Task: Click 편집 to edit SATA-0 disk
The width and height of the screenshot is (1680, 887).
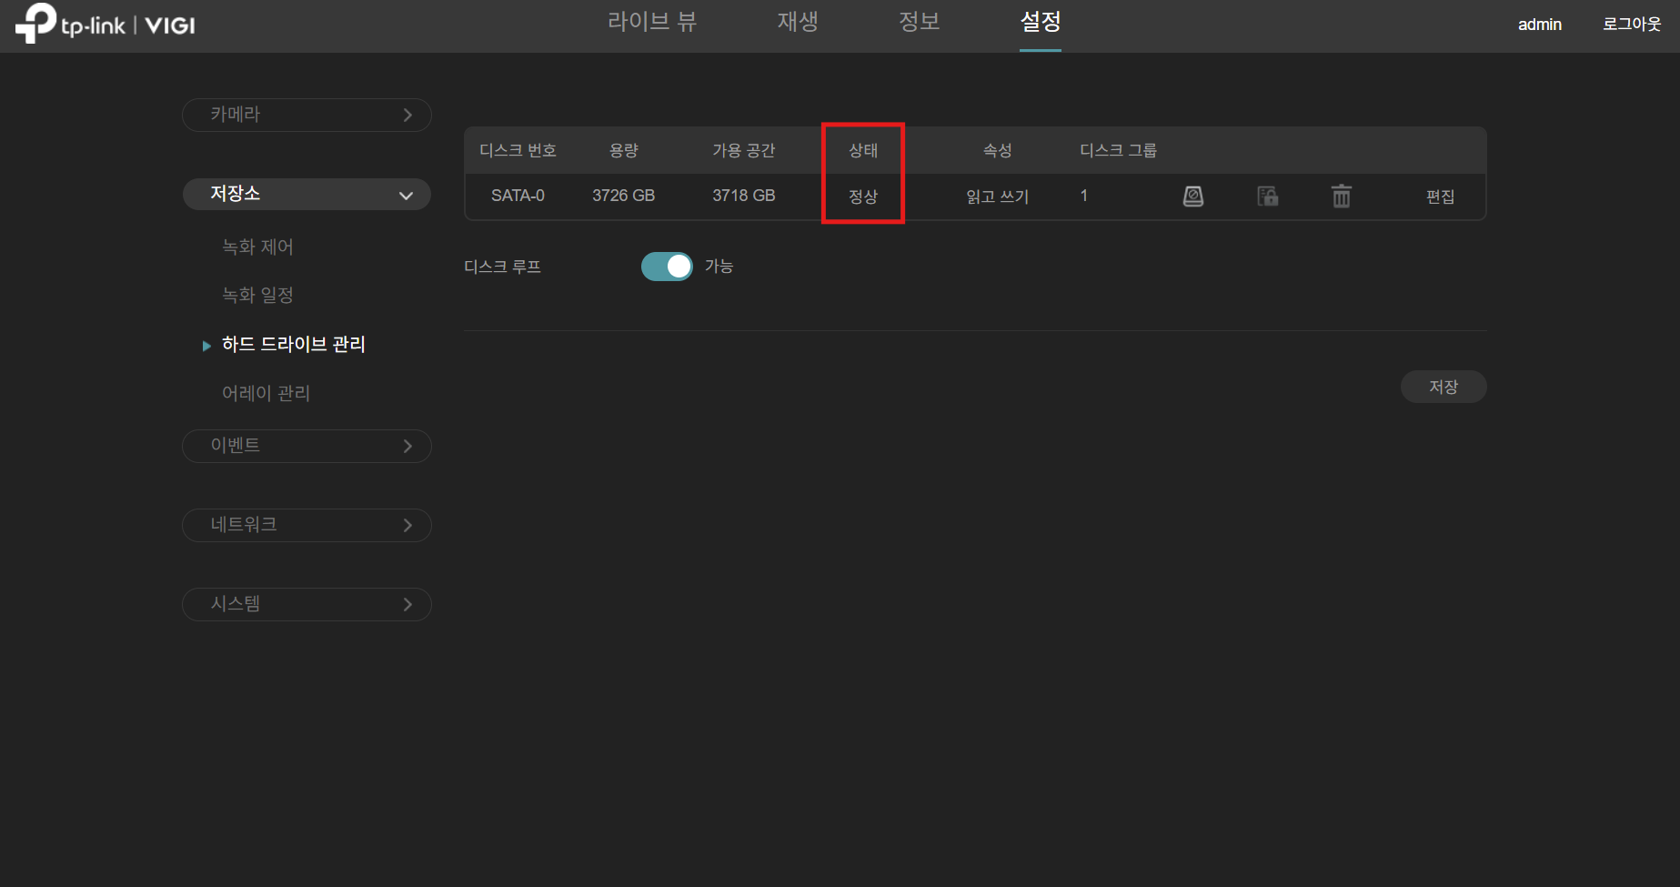Action: 1440,197
